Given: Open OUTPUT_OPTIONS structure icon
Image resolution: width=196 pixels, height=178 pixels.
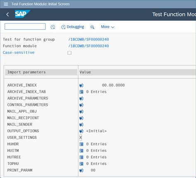Looking at the screenshot, I should click(x=81, y=131).
